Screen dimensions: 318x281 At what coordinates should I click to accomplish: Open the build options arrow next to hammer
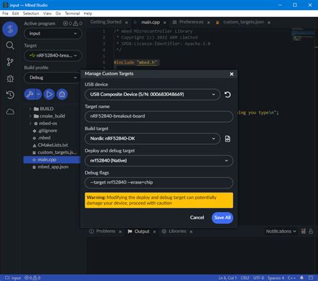pos(38,95)
